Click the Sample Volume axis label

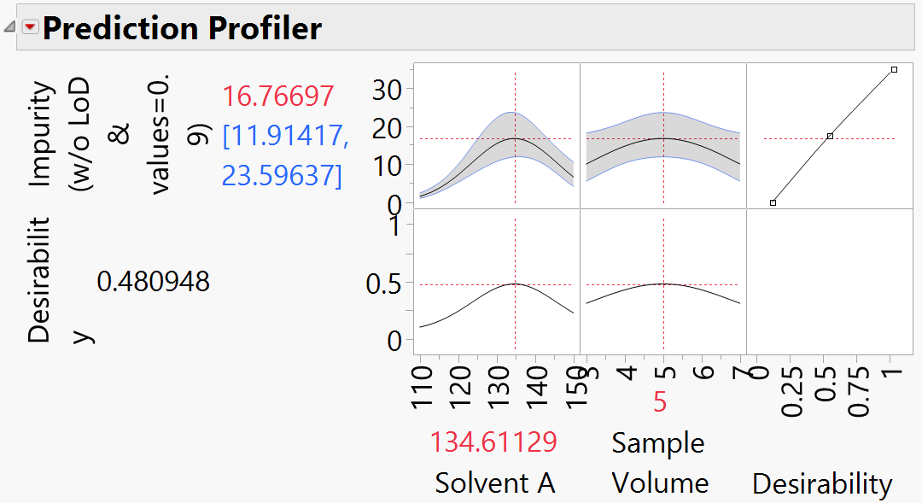(x=658, y=461)
